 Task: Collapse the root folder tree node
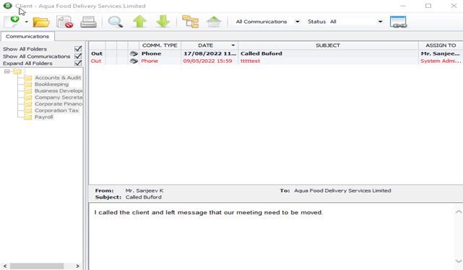(7, 71)
